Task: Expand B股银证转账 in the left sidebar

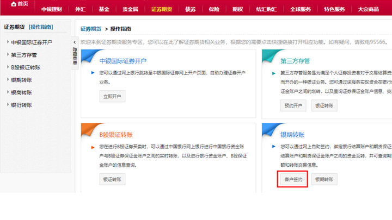Action: coord(25,67)
